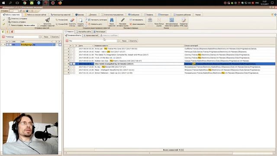Viewport: 277px width, 156px height.
Task: Toggle first checkbox in EL-Jay row
Action: point(71,67)
